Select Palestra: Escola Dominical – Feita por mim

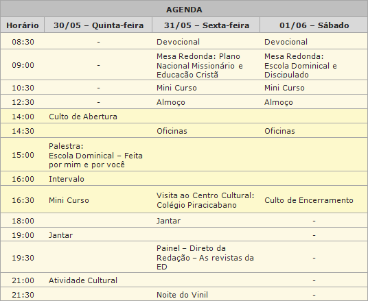[95, 155]
